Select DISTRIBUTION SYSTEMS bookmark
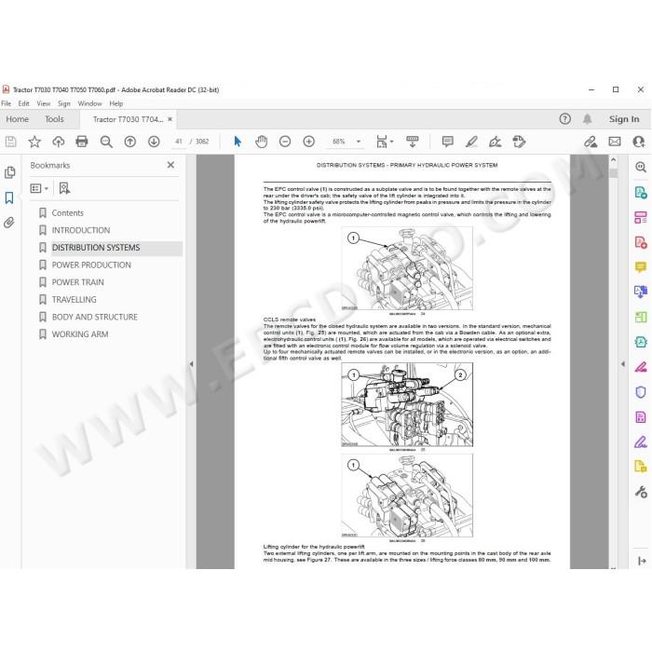This screenshot has height=652, width=652. 96,248
